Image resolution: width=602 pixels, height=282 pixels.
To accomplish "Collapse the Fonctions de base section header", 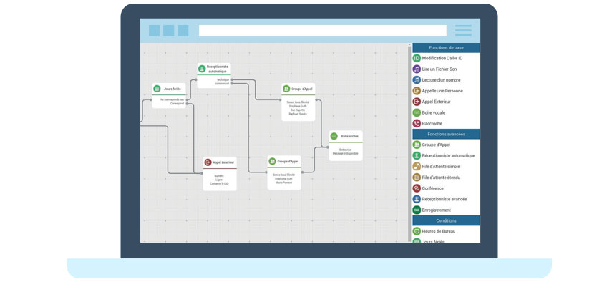I will pos(446,47).
